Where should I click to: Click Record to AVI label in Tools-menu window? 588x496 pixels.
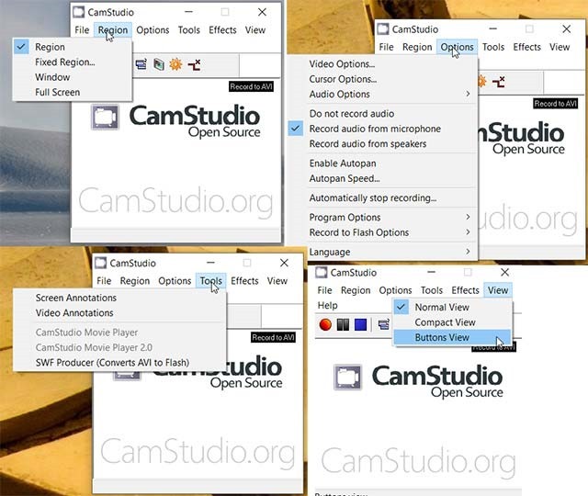[273, 337]
